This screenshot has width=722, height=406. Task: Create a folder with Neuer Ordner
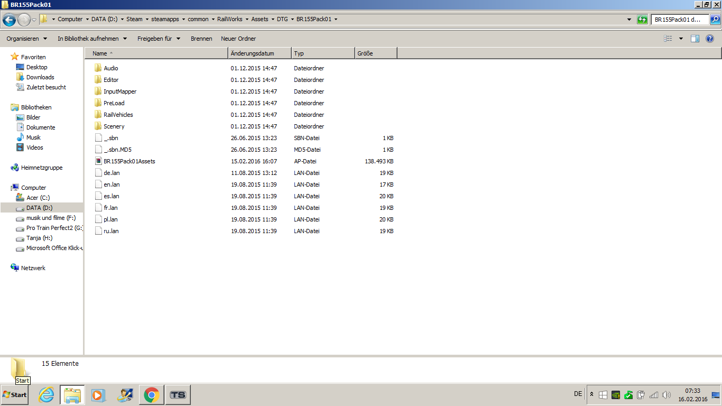click(238, 39)
